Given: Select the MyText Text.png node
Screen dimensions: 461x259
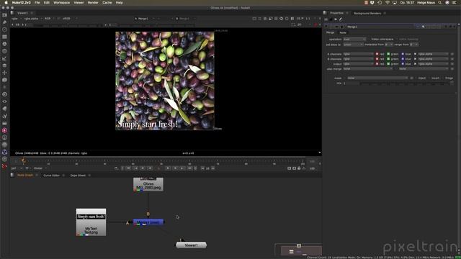Looking at the screenshot, I should 91,222.
